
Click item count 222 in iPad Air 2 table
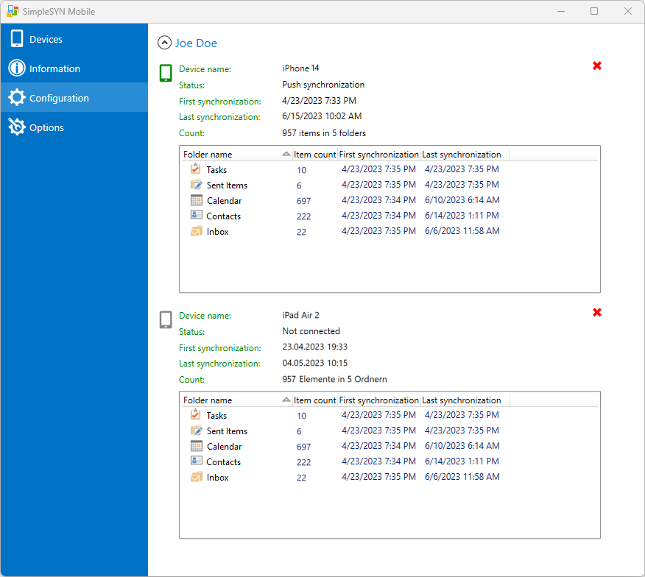tap(303, 463)
